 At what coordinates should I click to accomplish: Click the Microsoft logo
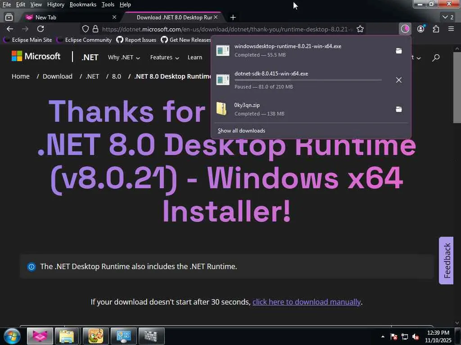click(36, 56)
